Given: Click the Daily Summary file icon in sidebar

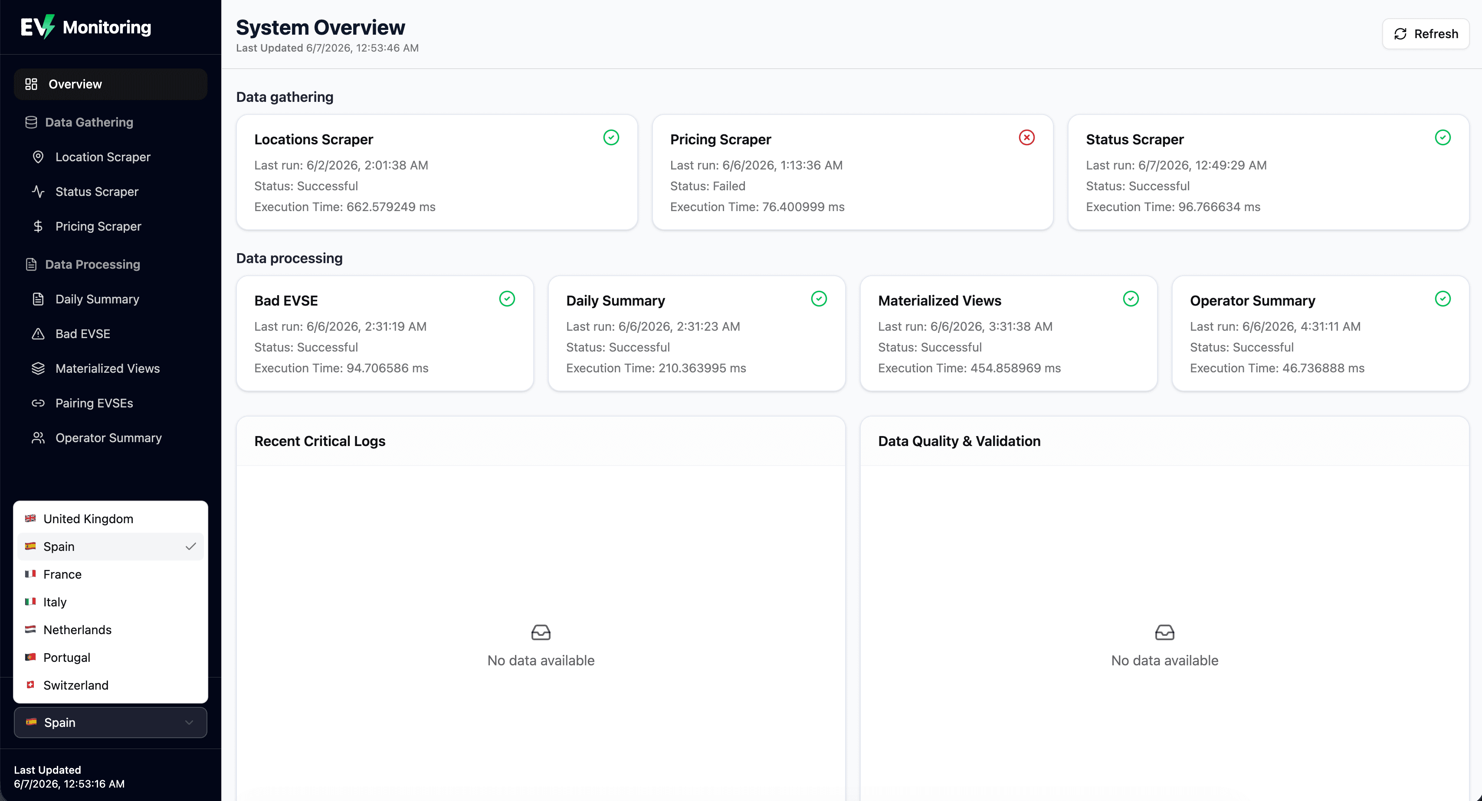Looking at the screenshot, I should 38,300.
